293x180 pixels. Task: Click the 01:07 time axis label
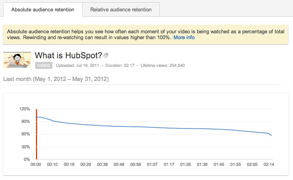click(152, 164)
